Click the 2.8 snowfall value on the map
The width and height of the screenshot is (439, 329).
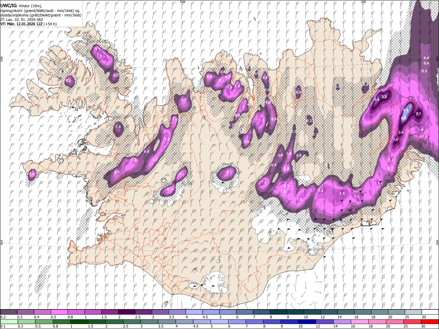(x=401, y=132)
